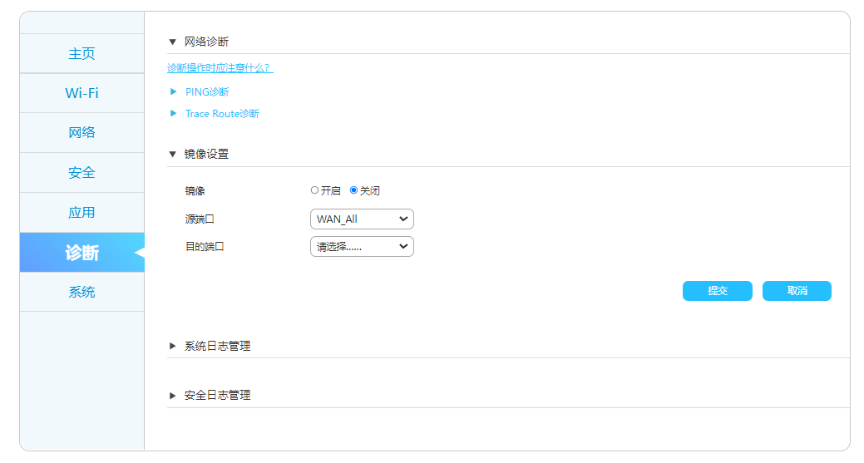Open the 安全 sidebar tab

click(82, 172)
